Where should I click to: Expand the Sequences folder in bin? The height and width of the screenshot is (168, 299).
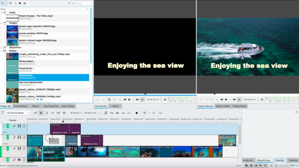pyautogui.click(x=1, y=48)
